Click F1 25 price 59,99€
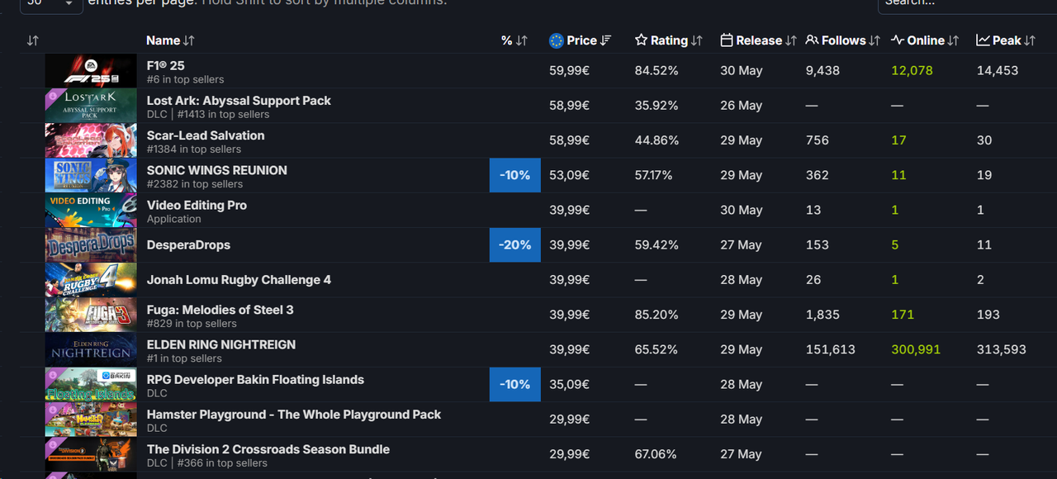 (x=569, y=71)
